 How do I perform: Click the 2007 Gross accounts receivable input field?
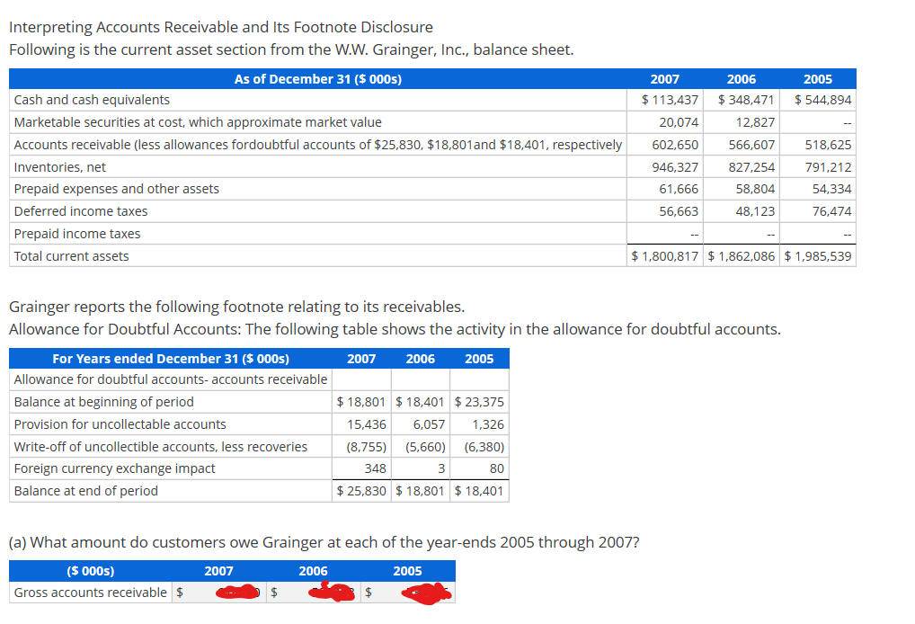[x=218, y=593]
